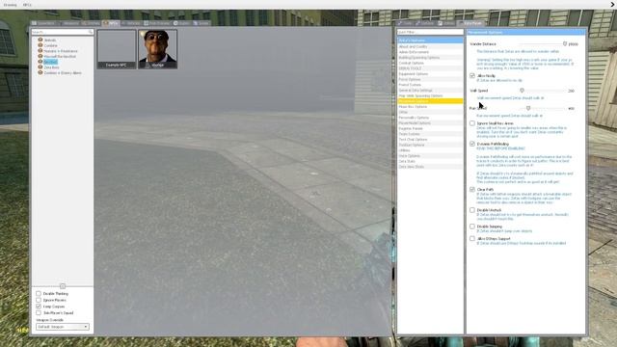Viewport: 617px width, 347px height.
Task: Open the Dupes tab
Action: click(x=182, y=23)
